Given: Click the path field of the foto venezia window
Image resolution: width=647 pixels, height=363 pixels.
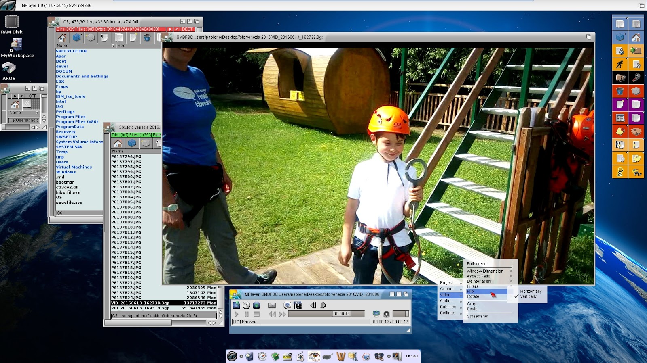Looking at the screenshot, I should click(x=164, y=316).
